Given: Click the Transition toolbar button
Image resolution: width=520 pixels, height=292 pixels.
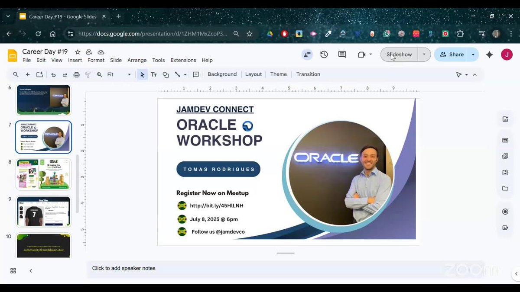Looking at the screenshot, I should click(308, 74).
